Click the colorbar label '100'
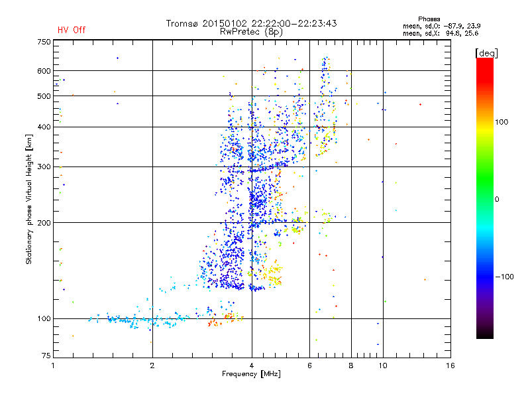The width and height of the screenshot is (530, 398). point(502,122)
